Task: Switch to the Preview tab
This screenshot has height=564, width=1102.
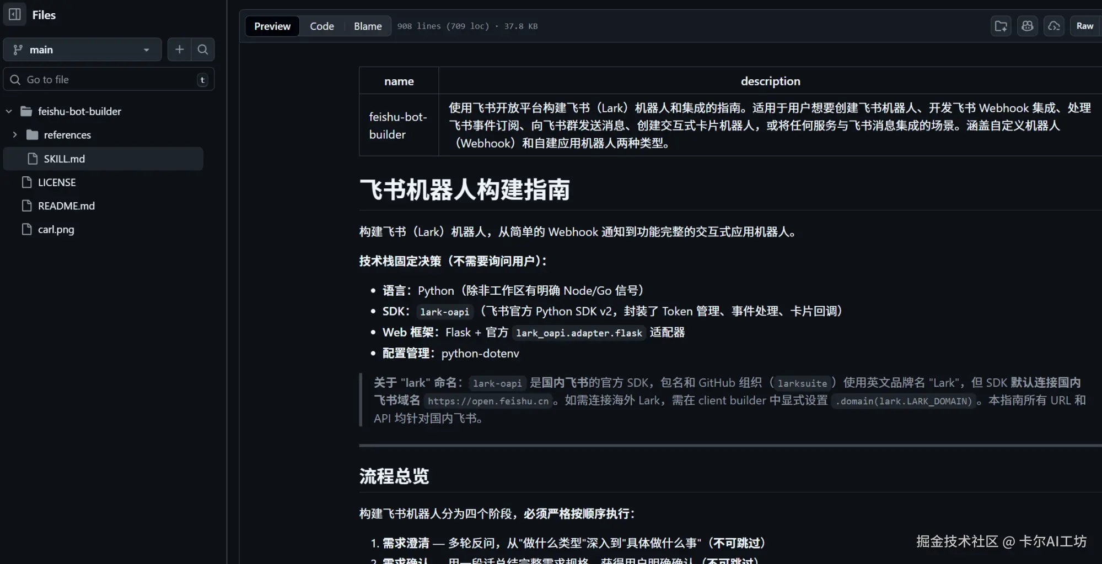Action: (272, 26)
